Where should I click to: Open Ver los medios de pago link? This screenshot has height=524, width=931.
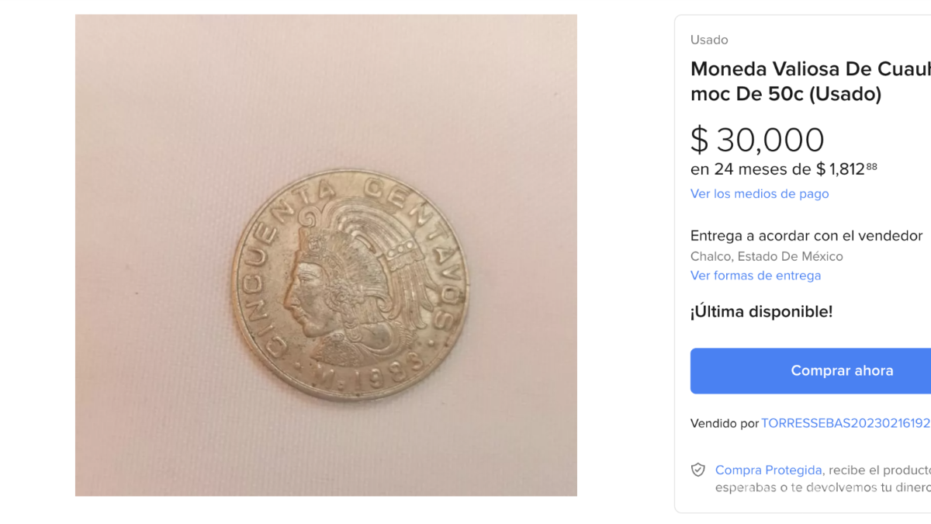[x=760, y=194]
